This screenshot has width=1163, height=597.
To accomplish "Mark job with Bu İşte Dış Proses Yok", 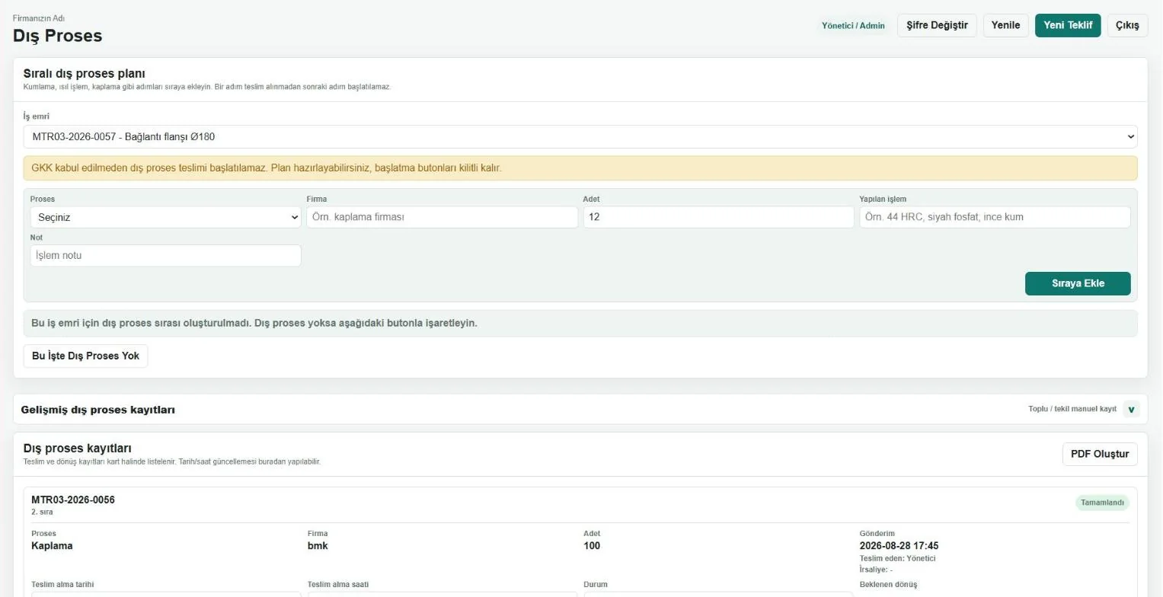I will pos(85,356).
